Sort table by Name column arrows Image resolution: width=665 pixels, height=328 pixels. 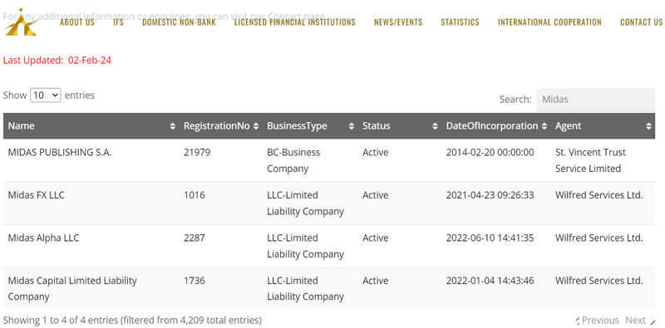tap(172, 126)
